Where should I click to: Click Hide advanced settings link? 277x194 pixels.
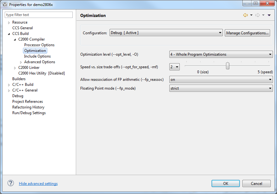(x=38, y=184)
